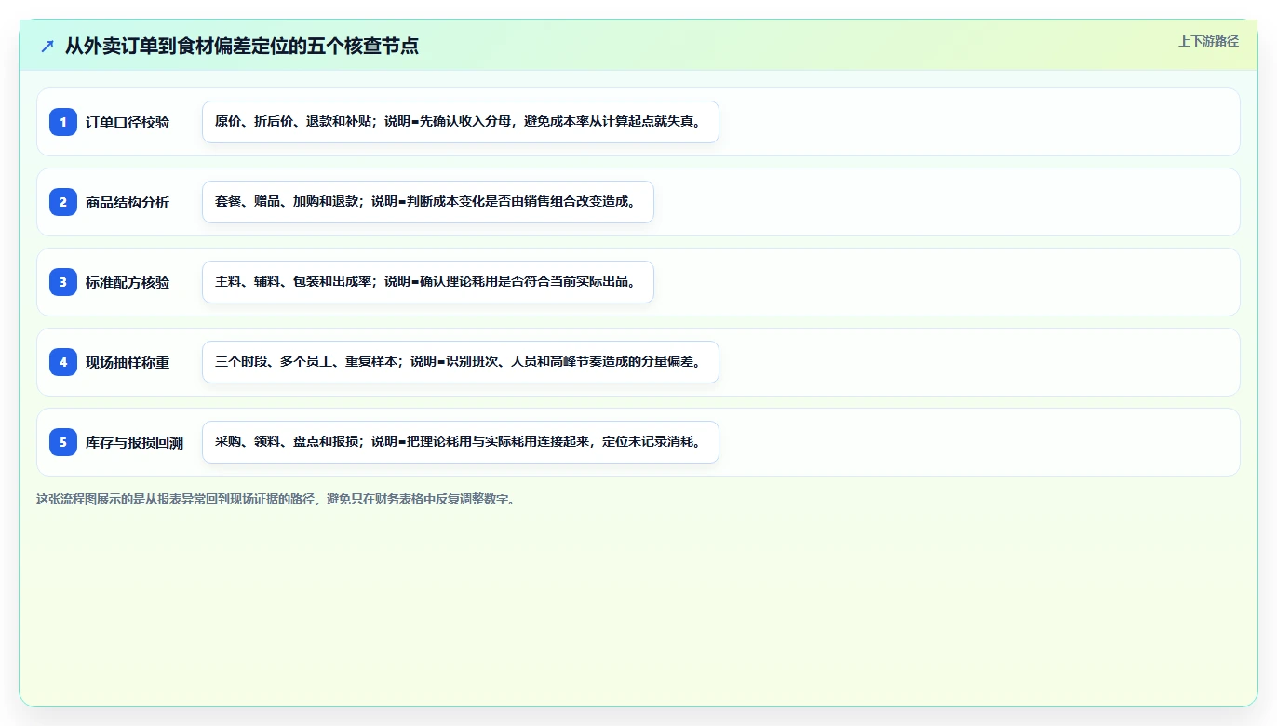Select the 订单口径校验 step label
Viewport: 1277px width, 726px height.
tap(128, 122)
